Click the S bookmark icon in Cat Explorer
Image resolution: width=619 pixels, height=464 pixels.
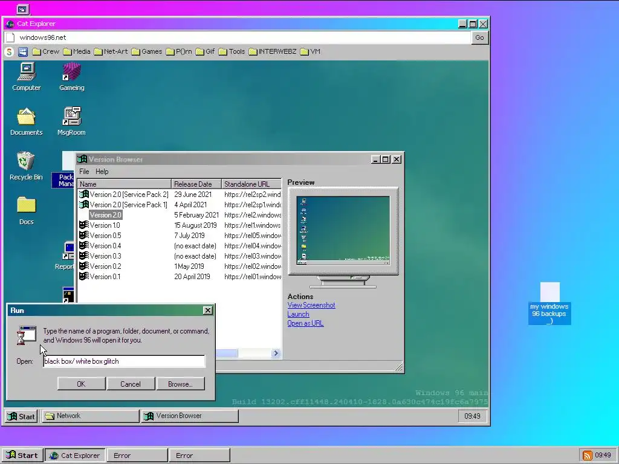(9, 52)
